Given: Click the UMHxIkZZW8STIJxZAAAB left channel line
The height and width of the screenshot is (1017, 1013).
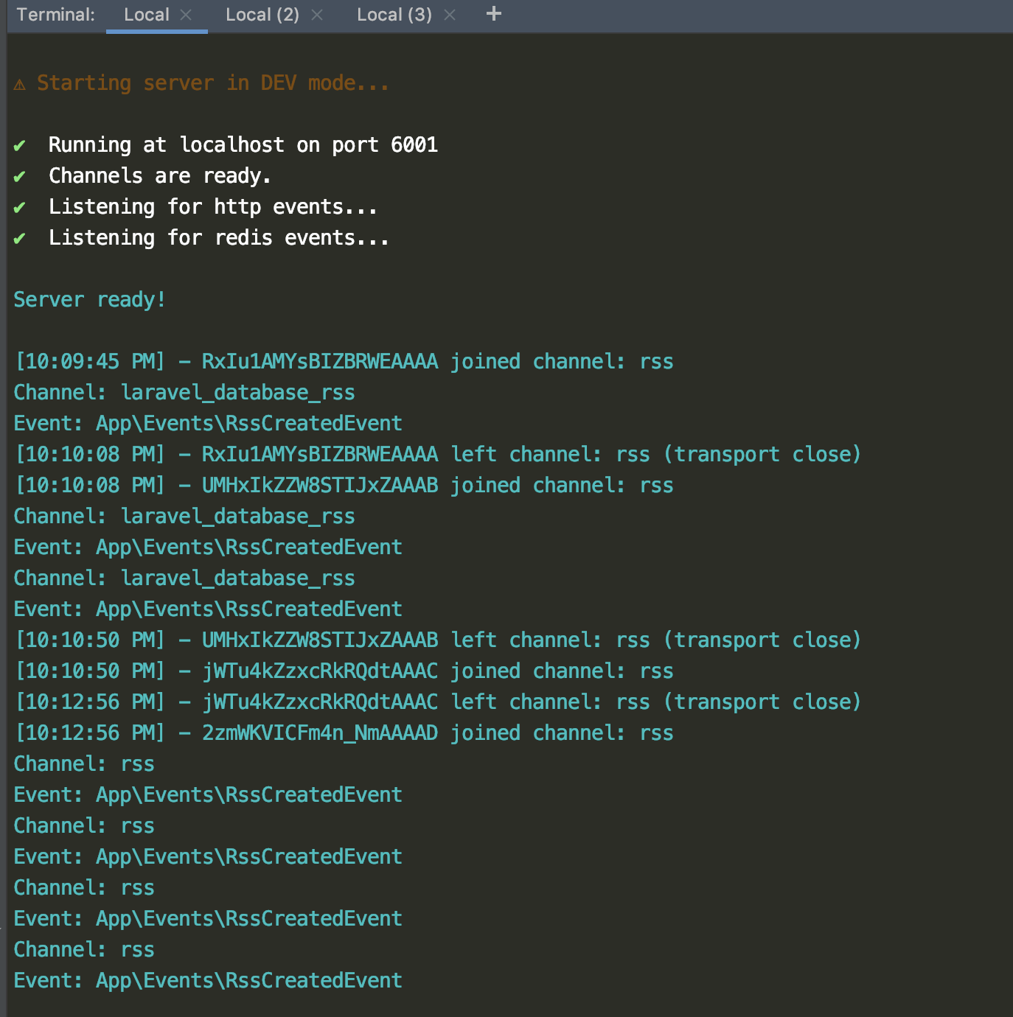Looking at the screenshot, I should pos(438,640).
